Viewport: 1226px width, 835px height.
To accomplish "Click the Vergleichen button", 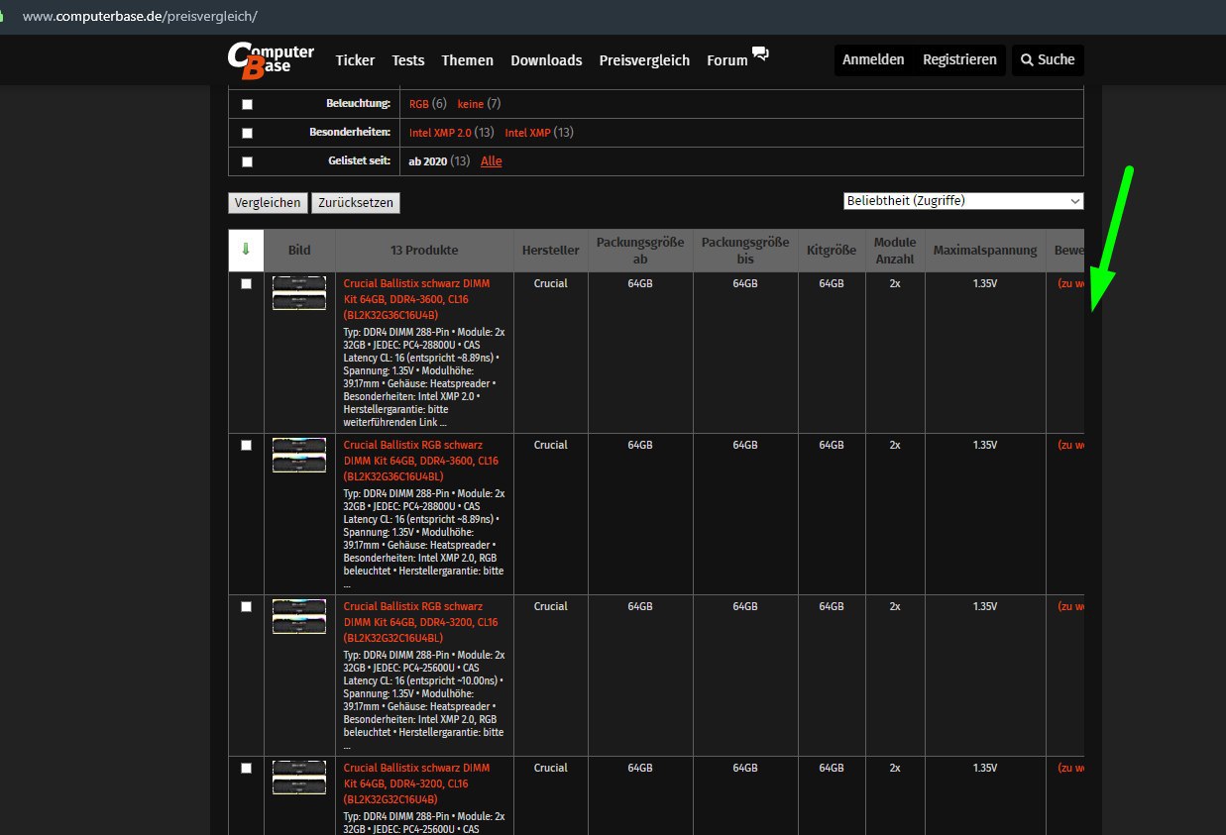I will coord(268,202).
